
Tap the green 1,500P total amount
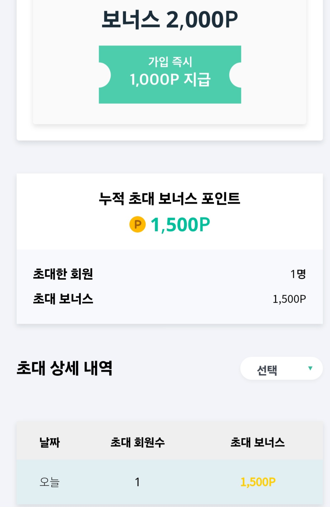click(x=180, y=225)
